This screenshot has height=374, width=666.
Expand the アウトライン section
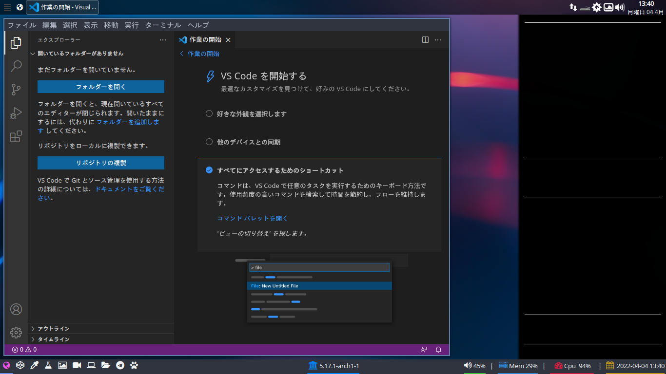click(x=101, y=329)
